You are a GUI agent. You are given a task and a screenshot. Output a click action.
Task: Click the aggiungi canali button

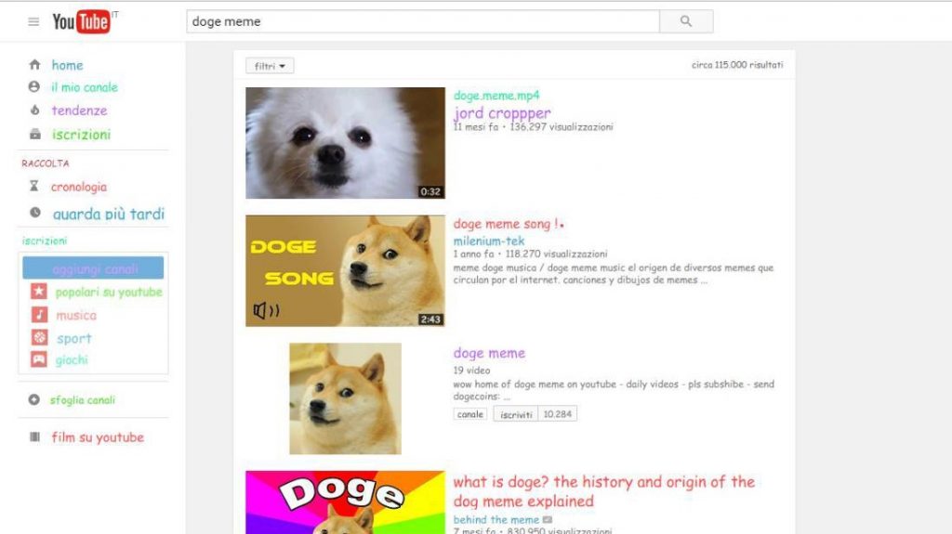tap(93, 267)
